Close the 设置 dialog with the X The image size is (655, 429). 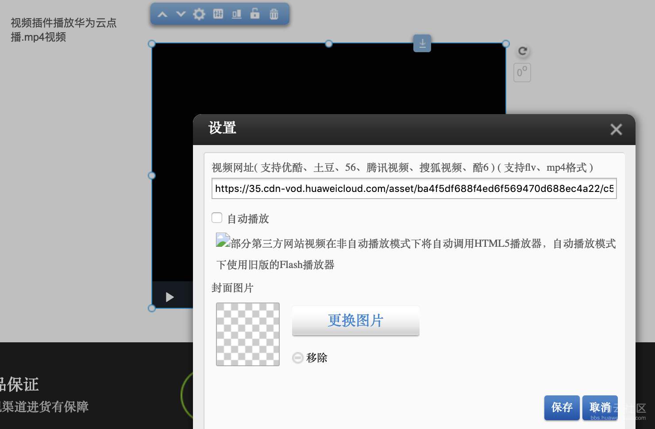[x=616, y=129]
